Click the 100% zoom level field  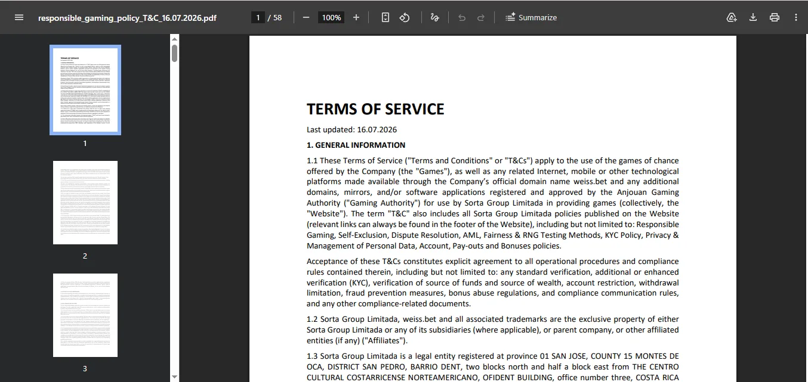(331, 17)
